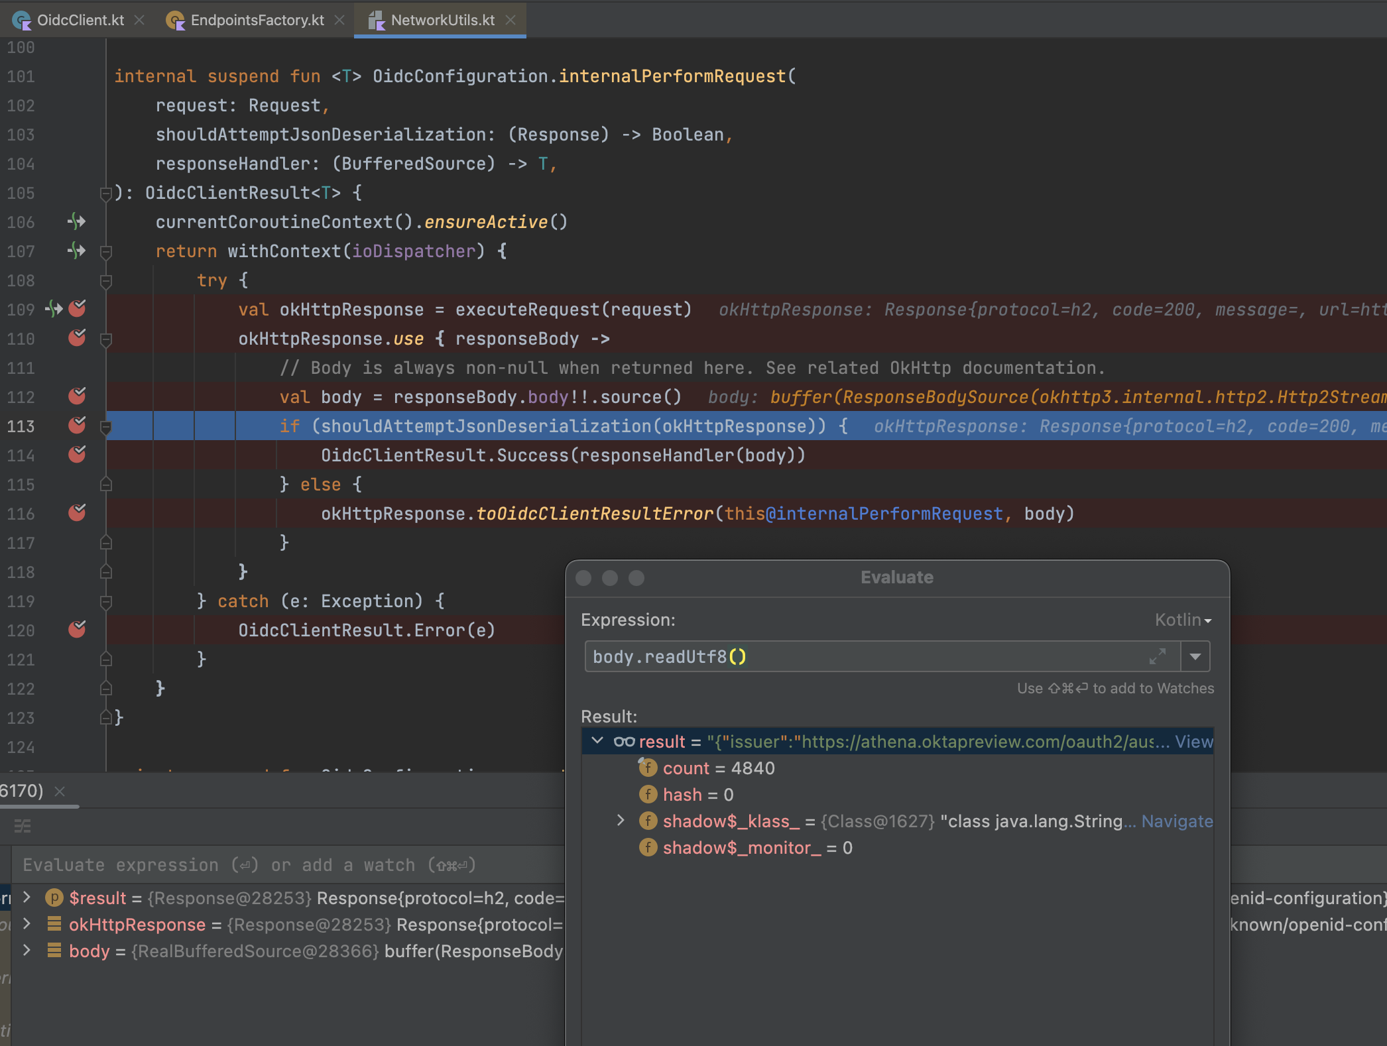Image resolution: width=1387 pixels, height=1046 pixels.
Task: Click the View link next to the result string
Action: [x=1194, y=742]
